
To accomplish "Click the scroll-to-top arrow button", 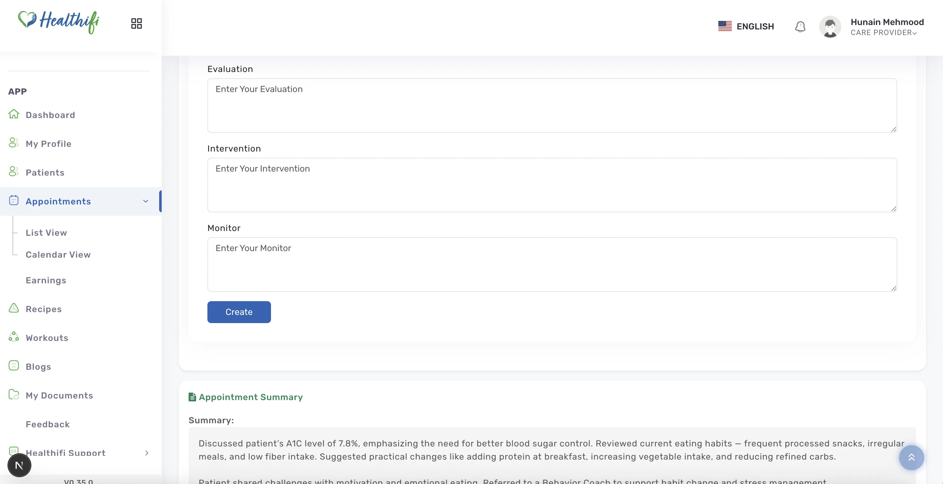I will [911, 457].
